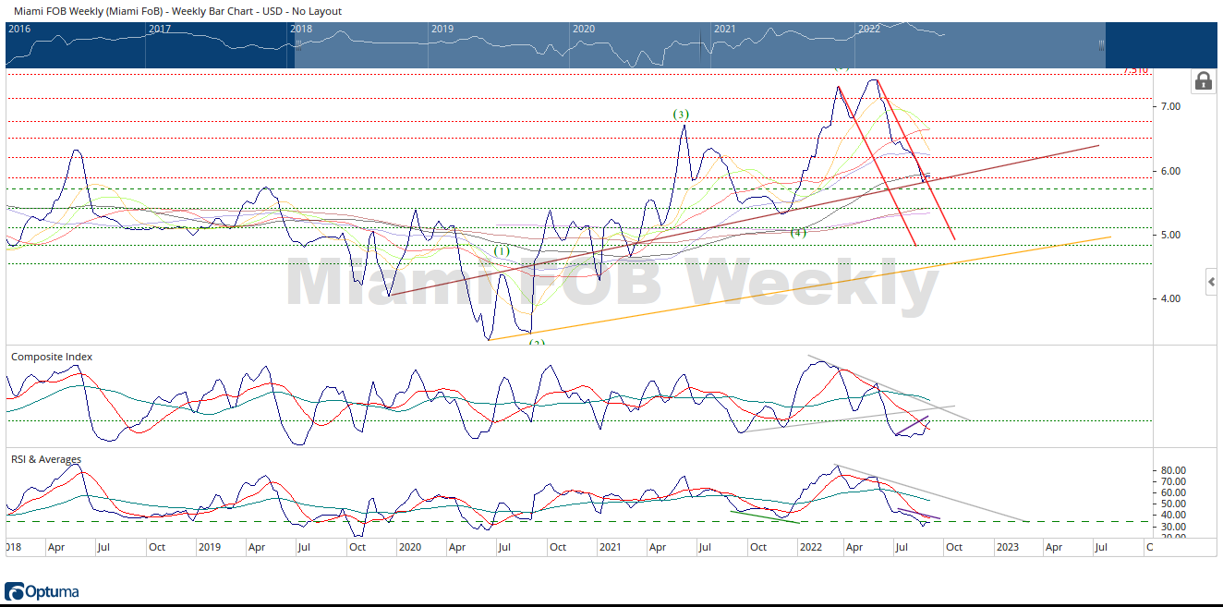The width and height of the screenshot is (1223, 607).
Task: Click 2021 on the bottom date axis
Action: [610, 547]
